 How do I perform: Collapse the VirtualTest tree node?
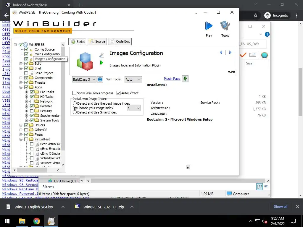click(x=21, y=139)
